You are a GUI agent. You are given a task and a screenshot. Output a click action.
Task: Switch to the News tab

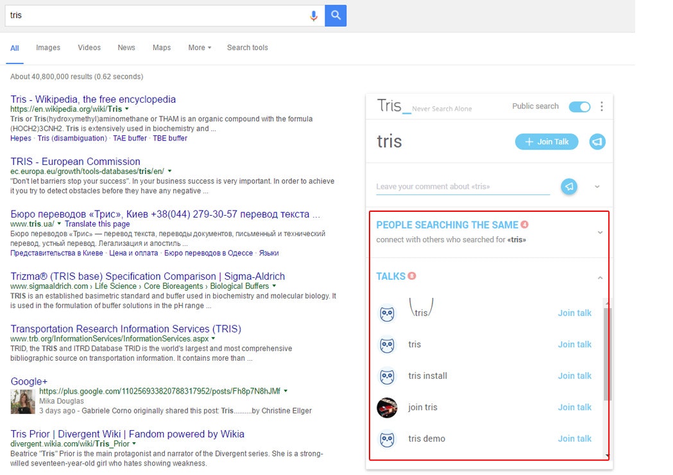point(126,47)
